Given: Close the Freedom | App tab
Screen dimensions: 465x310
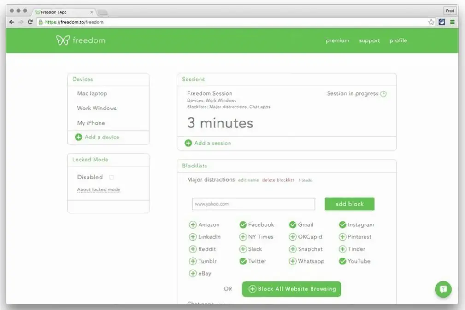Looking at the screenshot, I should tap(91, 12).
